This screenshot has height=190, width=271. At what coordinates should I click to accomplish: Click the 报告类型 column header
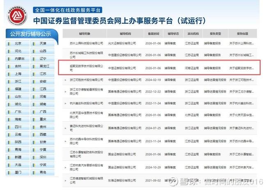pyautogui.click(x=215, y=34)
